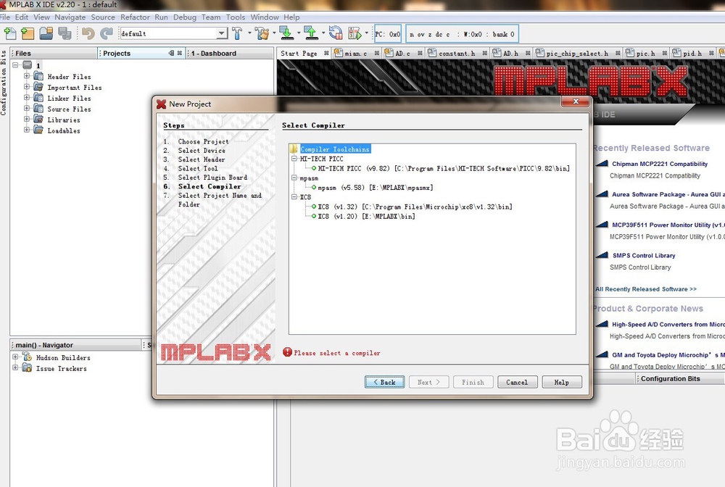Open the Navigate menu
This screenshot has height=487, width=725.
[70, 17]
